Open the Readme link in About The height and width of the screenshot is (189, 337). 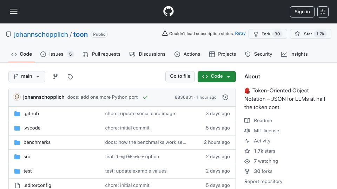coord(263,120)
